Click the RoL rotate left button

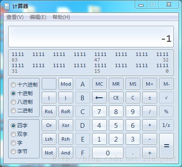tap(49, 111)
